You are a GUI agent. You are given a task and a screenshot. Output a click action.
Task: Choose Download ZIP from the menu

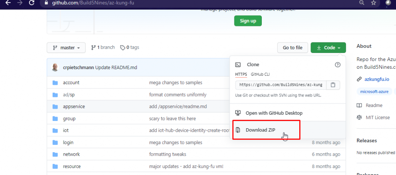coord(260,130)
